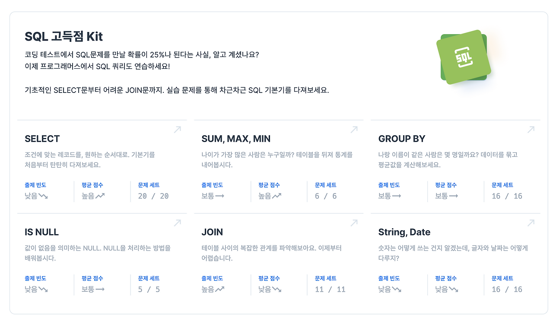This screenshot has height=318, width=553.
Task: Click the arrow icon on SUM, MAX, MIN card
Action: pos(354,130)
